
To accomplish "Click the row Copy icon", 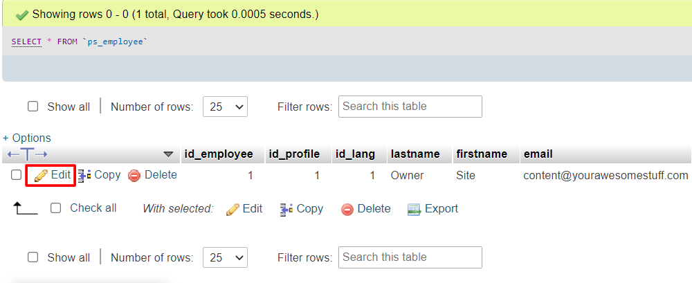I will pyautogui.click(x=84, y=176).
